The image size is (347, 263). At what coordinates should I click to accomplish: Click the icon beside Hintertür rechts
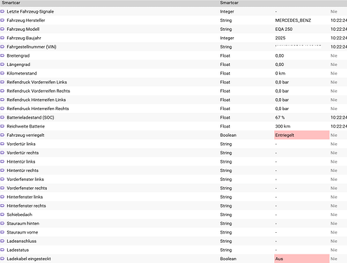click(2, 170)
